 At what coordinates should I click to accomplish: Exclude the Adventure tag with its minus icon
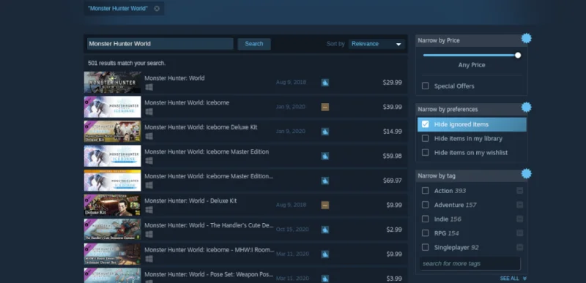click(519, 205)
